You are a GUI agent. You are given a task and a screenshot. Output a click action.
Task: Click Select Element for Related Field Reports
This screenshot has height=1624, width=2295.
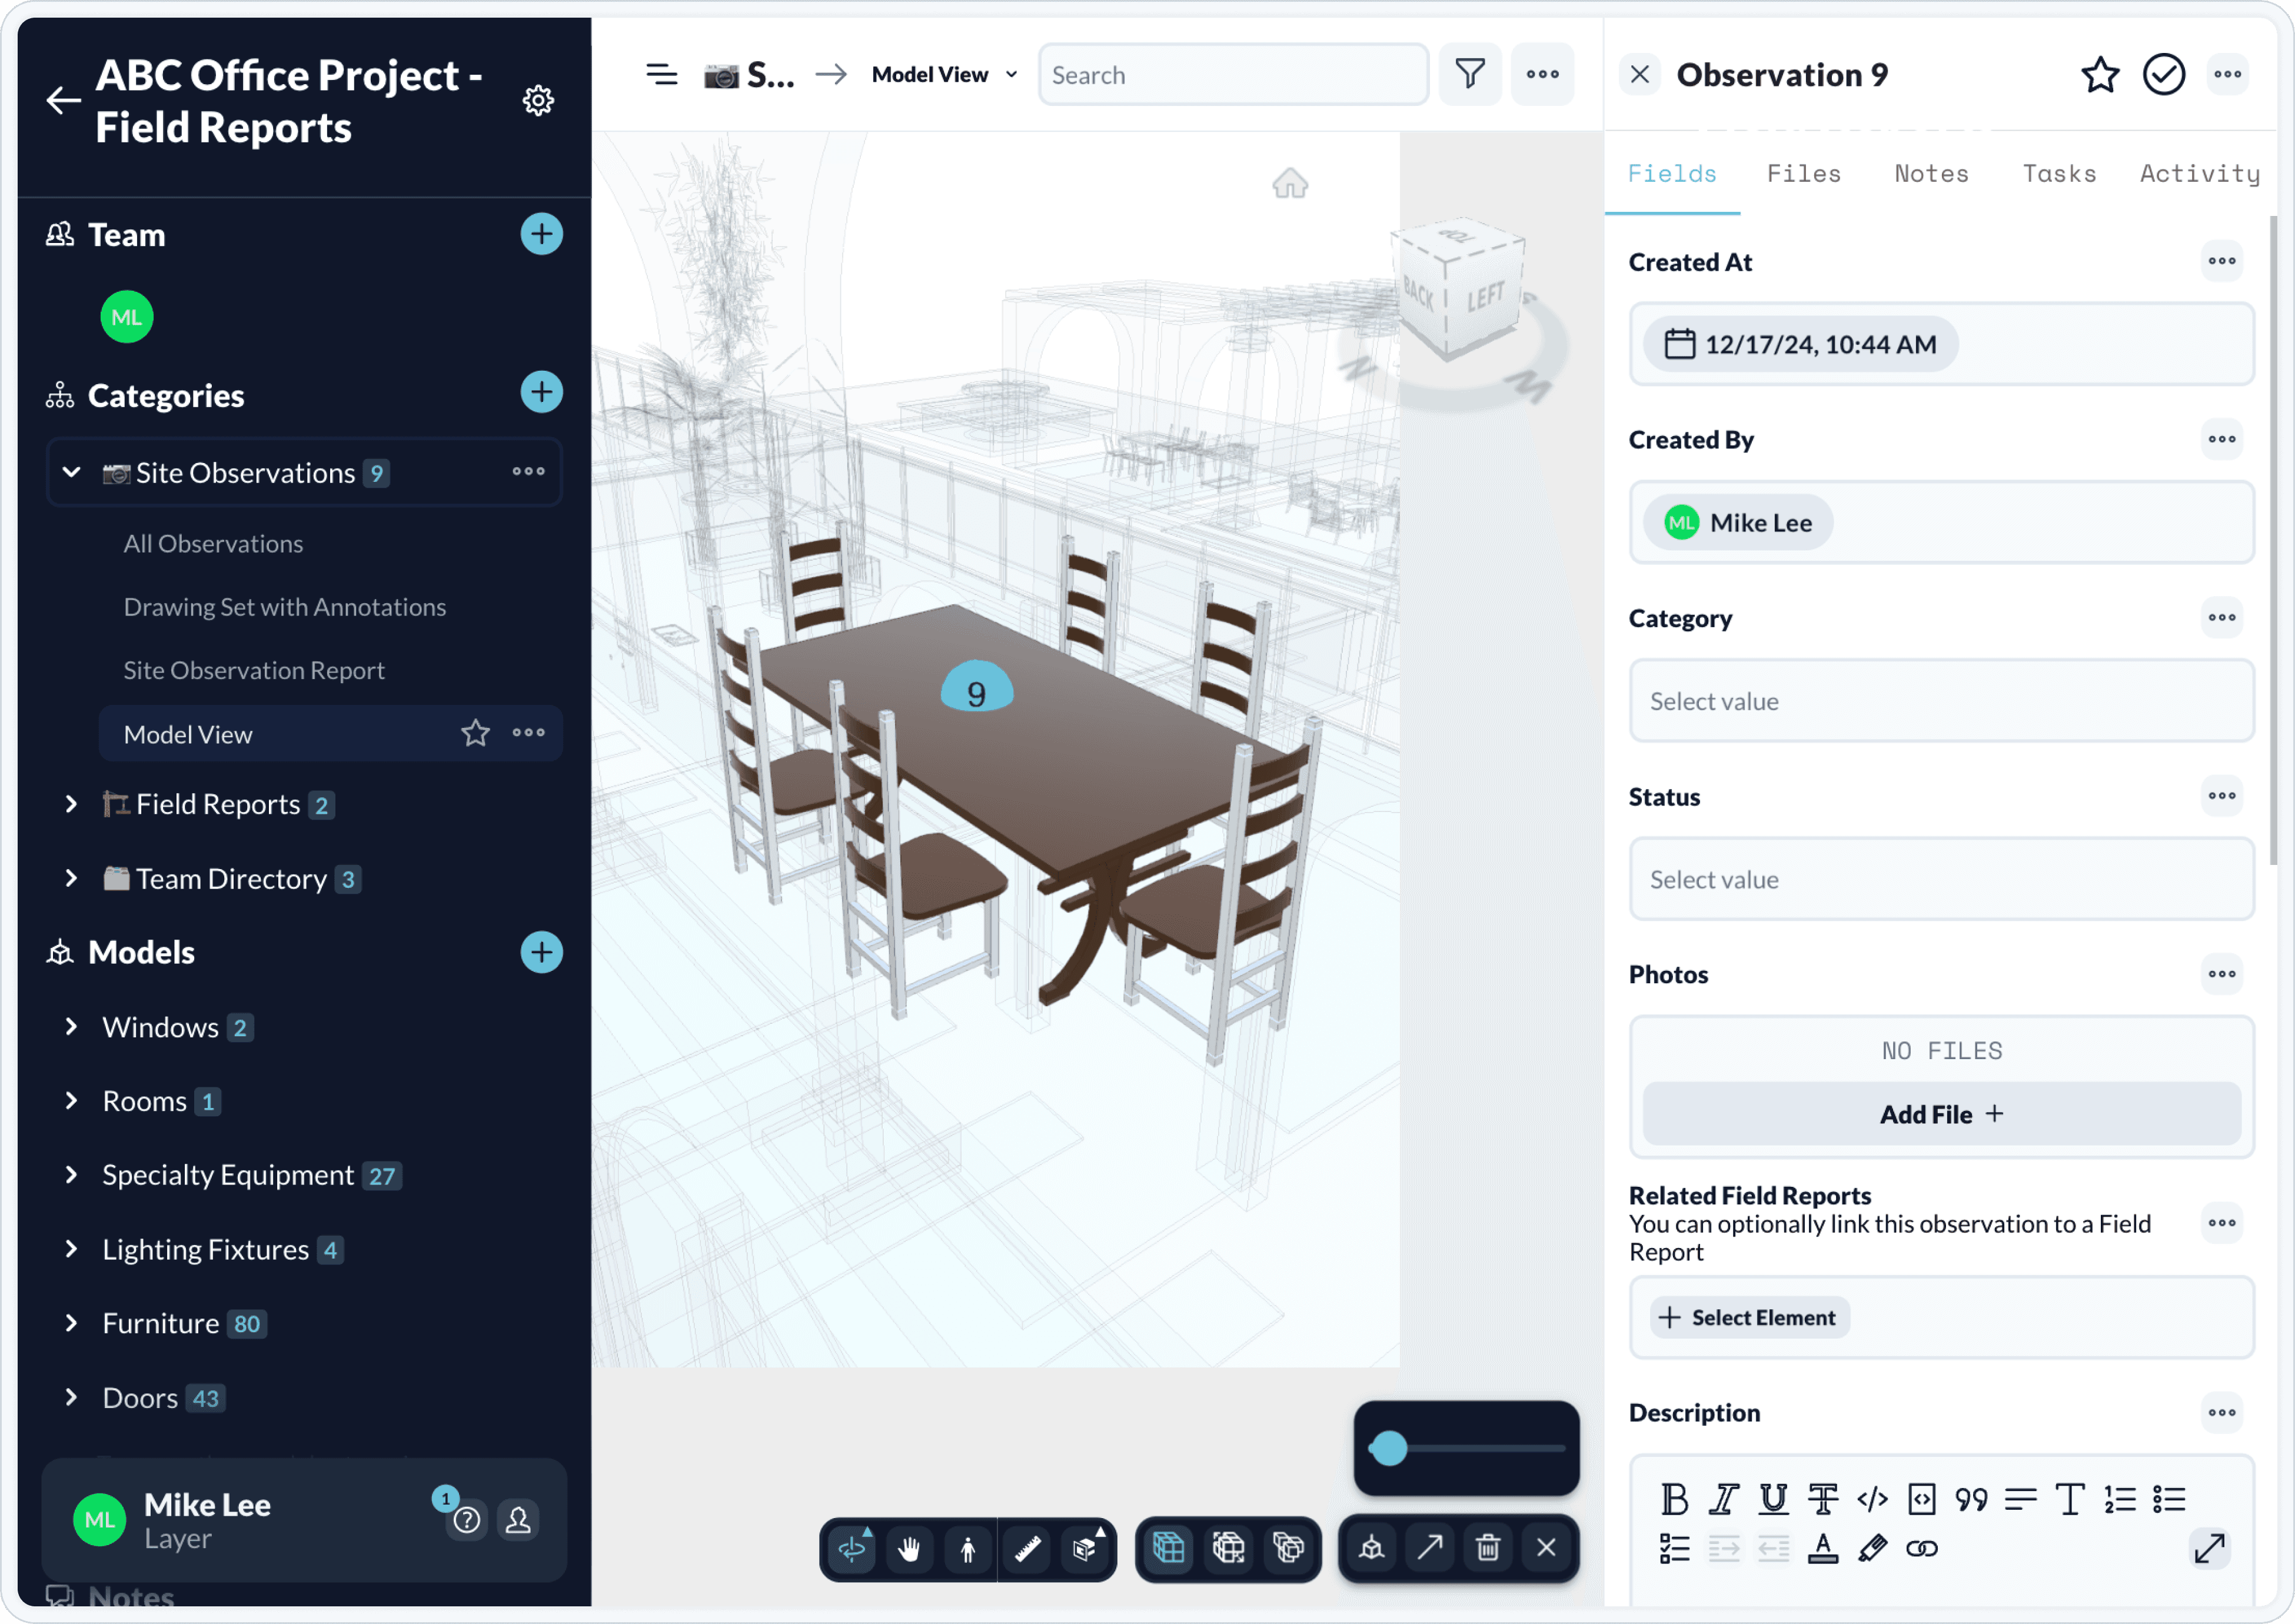[x=1749, y=1318]
